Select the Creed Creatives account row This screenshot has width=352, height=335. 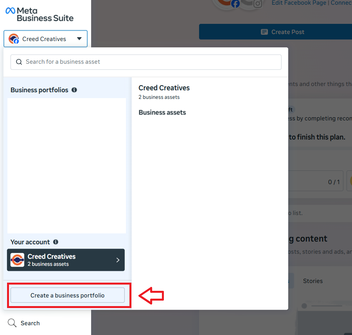[66, 260]
